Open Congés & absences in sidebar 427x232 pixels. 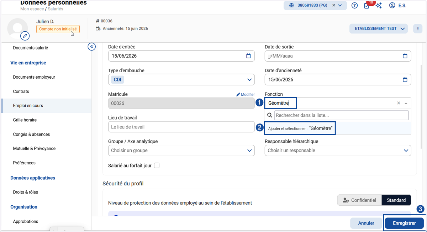pyautogui.click(x=31, y=134)
